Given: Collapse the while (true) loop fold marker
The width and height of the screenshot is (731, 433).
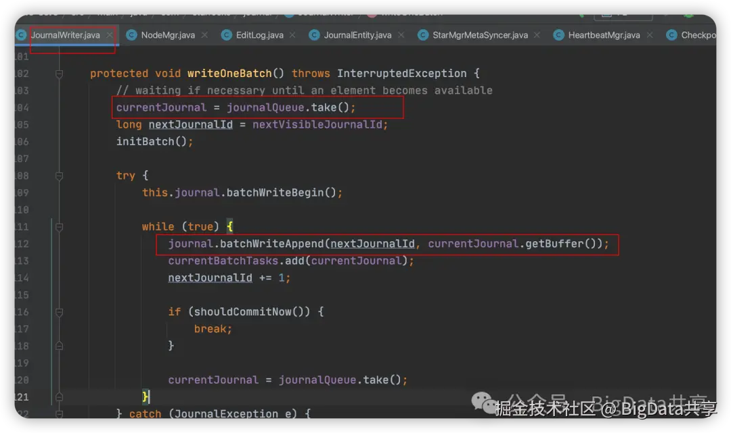Looking at the screenshot, I should (59, 227).
